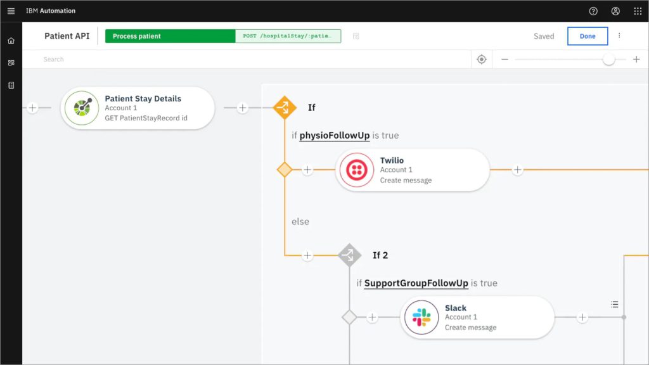The image size is (649, 365).
Task: Select the small orange branch diamond before Twilio
Action: [x=285, y=170]
